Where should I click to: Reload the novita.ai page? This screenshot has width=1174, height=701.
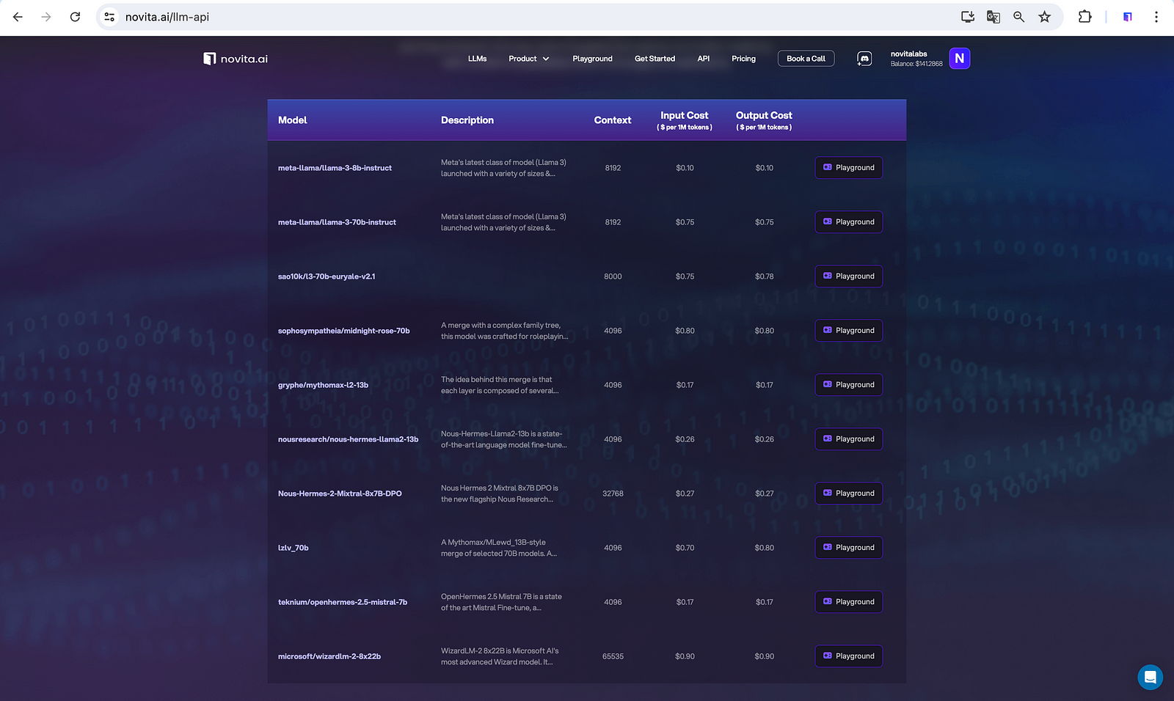click(75, 17)
